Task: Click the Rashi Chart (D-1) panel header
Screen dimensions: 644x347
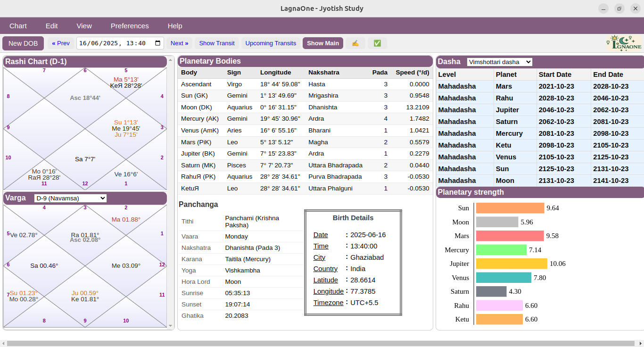Action: (x=85, y=62)
